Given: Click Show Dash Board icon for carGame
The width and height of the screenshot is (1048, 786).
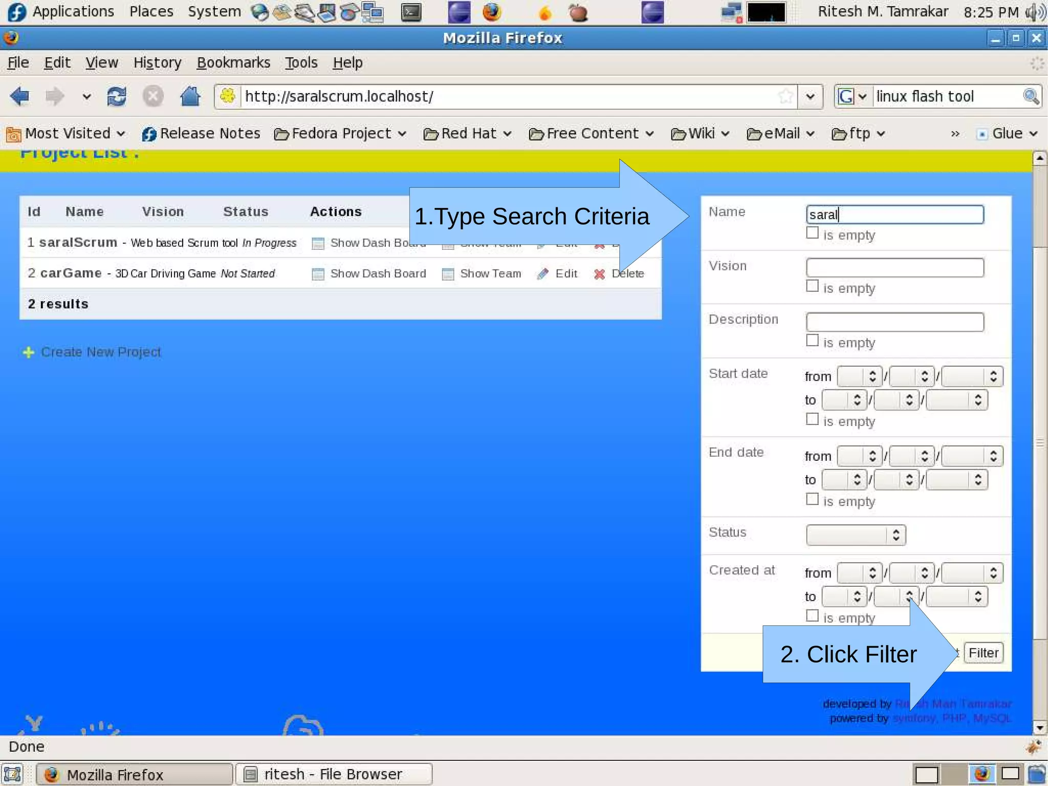Looking at the screenshot, I should (318, 274).
